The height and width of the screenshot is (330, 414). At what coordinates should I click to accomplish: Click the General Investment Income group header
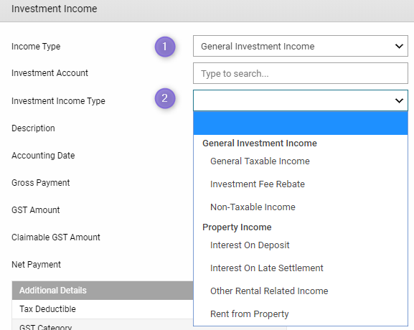tap(260, 143)
